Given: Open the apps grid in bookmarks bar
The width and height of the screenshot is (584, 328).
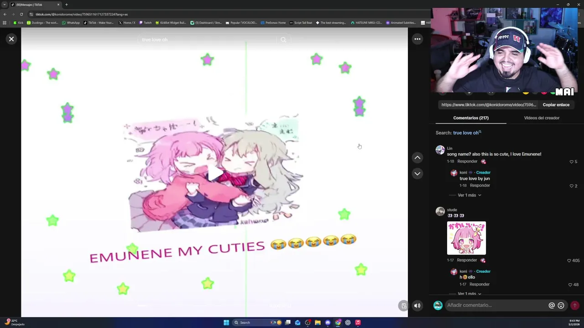Looking at the screenshot, I should tap(5, 23).
